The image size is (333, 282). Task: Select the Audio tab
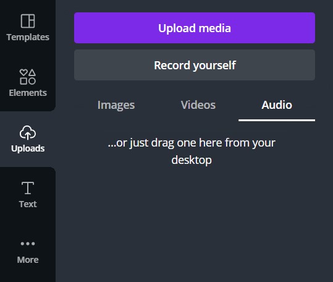tap(277, 105)
